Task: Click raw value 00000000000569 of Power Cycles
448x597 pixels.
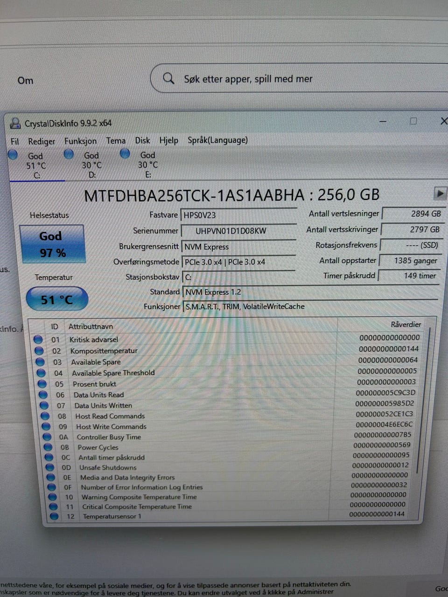Action: pos(382,445)
